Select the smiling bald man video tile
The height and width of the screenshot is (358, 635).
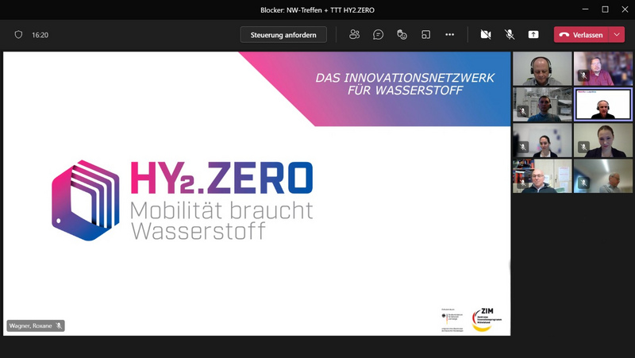pos(542,175)
